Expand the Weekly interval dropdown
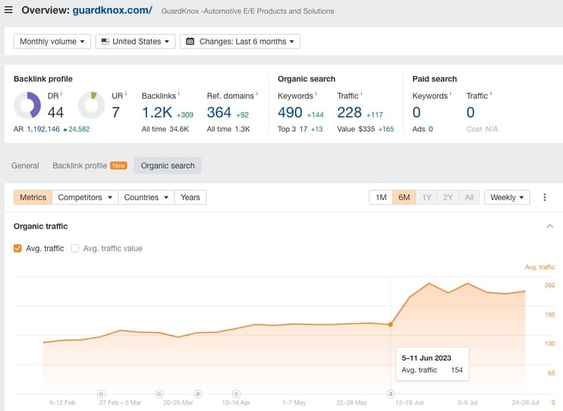The height and width of the screenshot is (411, 563). coord(508,197)
